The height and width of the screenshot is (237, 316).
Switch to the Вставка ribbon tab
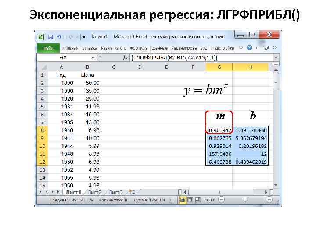tap(90, 48)
